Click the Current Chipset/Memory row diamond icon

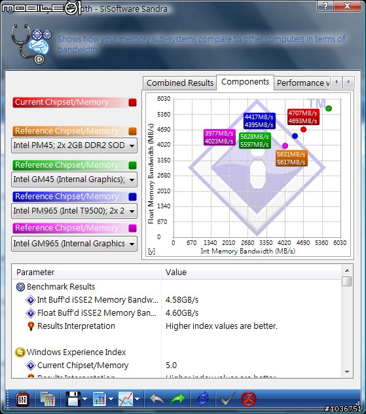[x=31, y=366]
